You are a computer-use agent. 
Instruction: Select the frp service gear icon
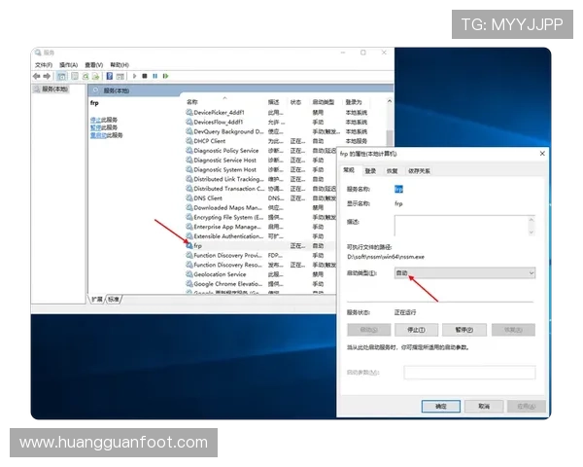click(x=189, y=246)
